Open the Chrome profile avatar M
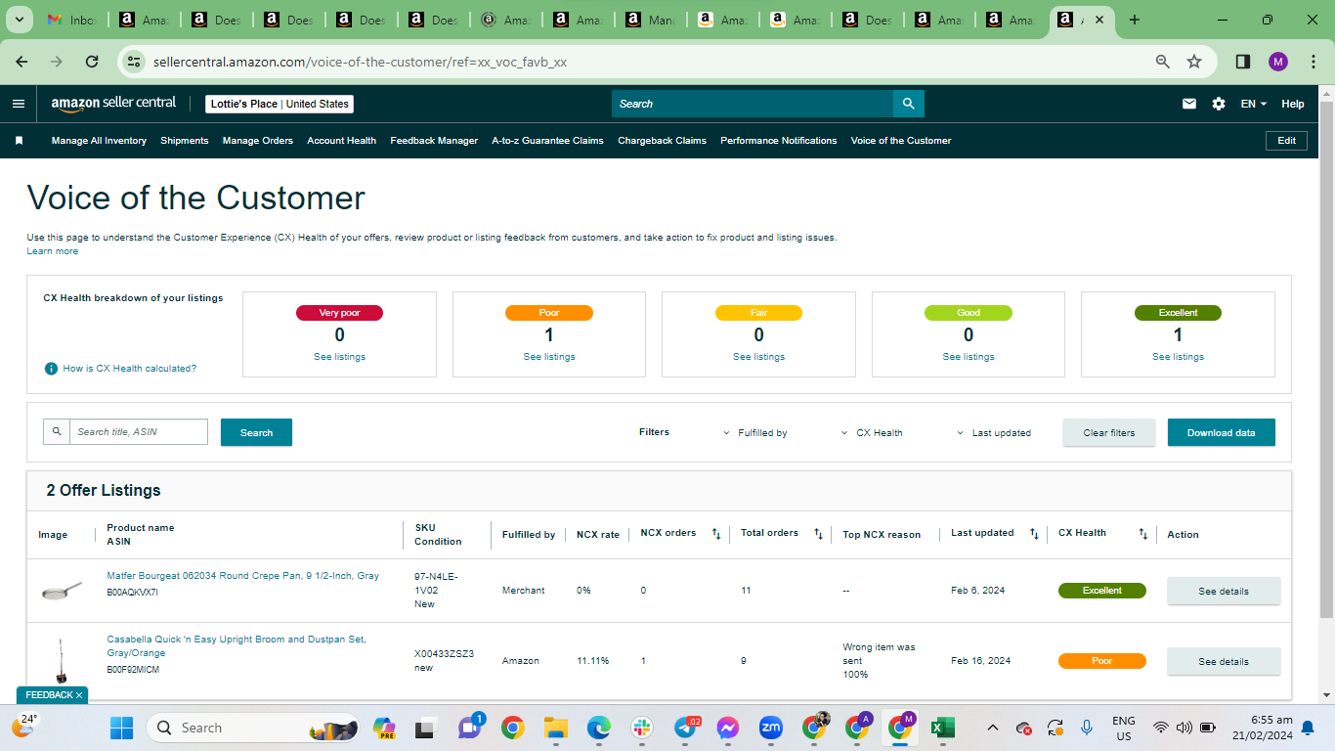This screenshot has width=1335, height=751. (1278, 62)
